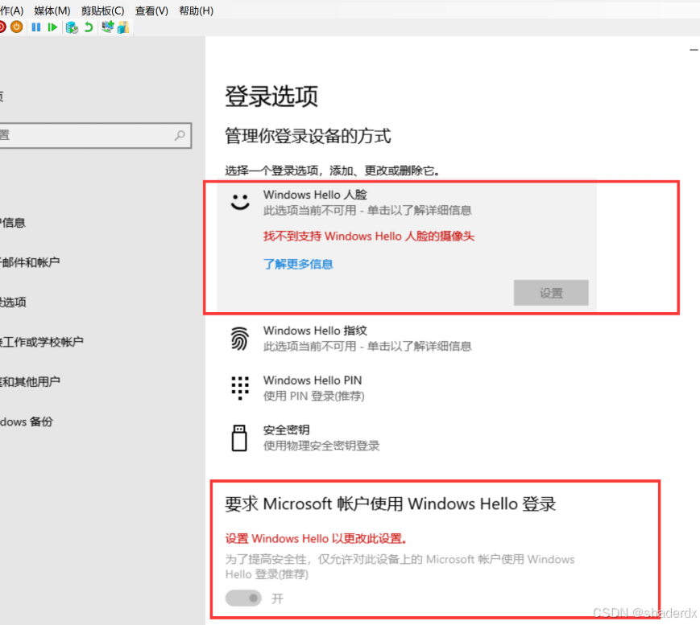
Task: Click the 选择一个登录选项，添加、更改或删除它 text
Action: tap(332, 171)
